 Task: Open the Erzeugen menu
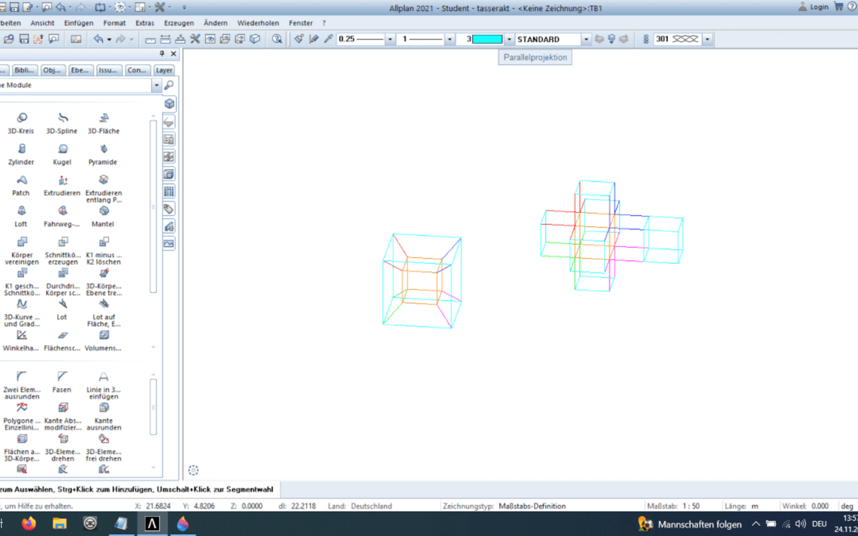pyautogui.click(x=179, y=23)
